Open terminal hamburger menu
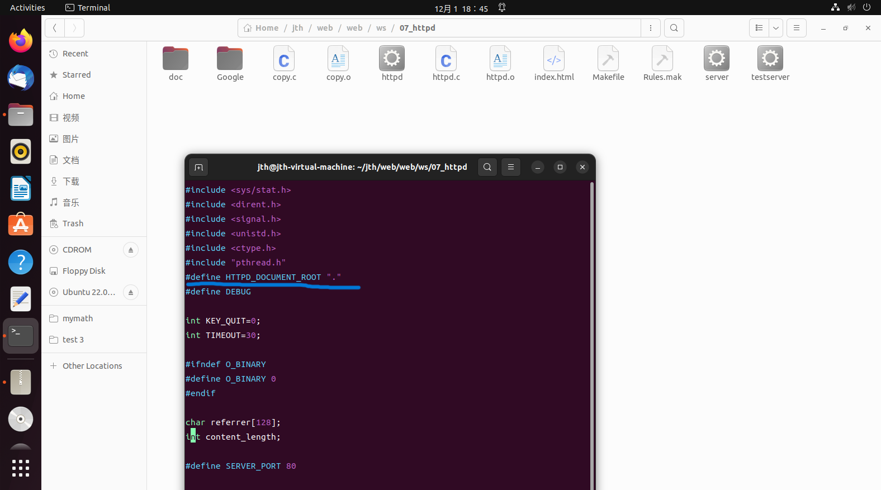881x490 pixels. (x=511, y=167)
